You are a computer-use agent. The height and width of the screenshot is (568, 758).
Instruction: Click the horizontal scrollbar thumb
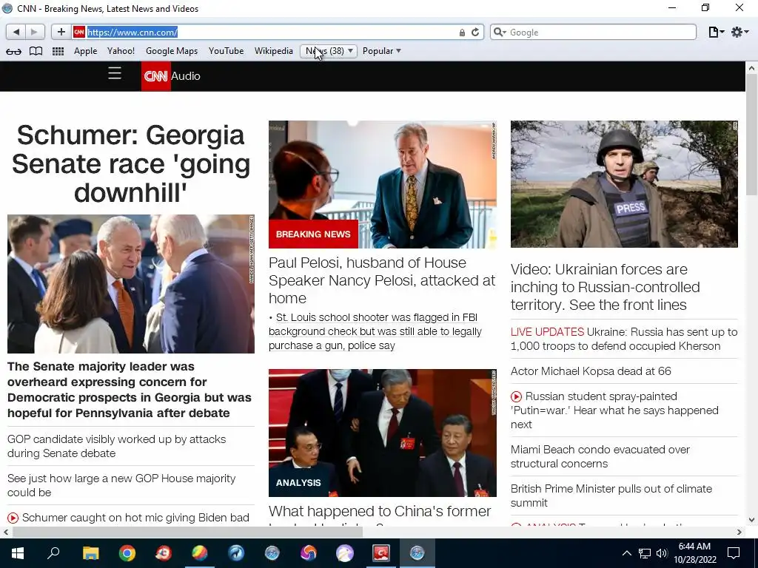[x=187, y=532]
